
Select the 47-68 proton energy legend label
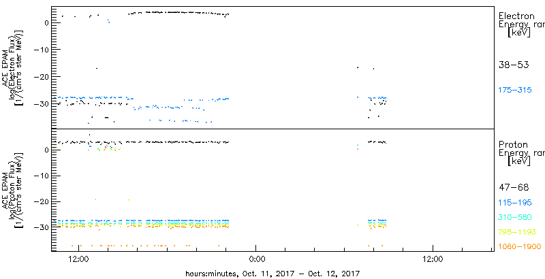pyautogui.click(x=514, y=188)
